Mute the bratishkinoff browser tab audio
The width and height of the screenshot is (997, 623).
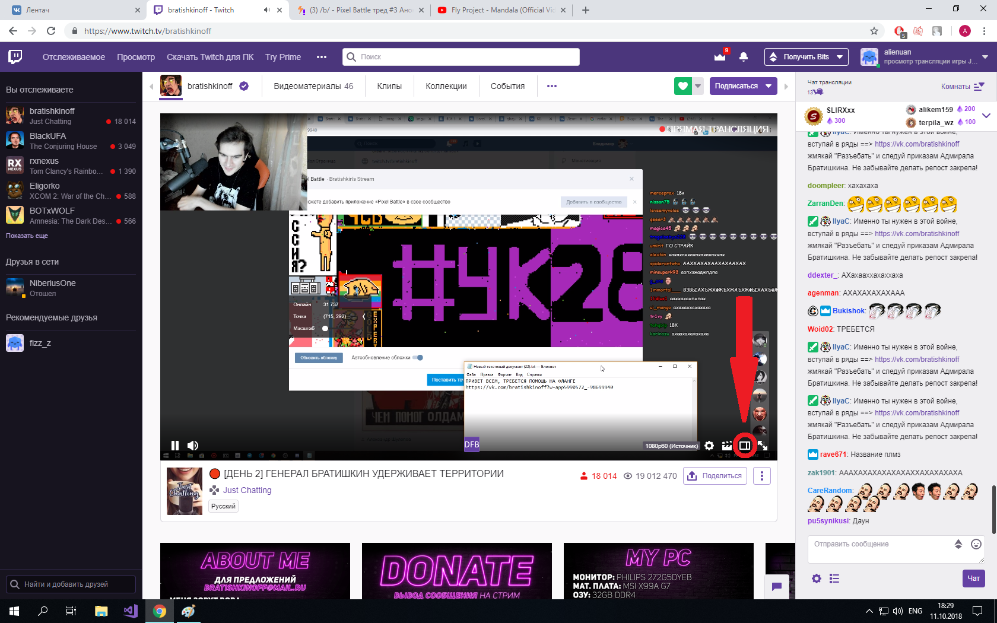pyautogui.click(x=266, y=10)
